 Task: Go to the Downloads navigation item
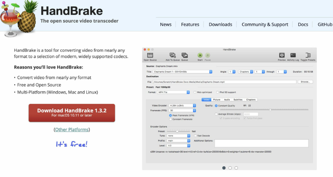tap(221, 25)
